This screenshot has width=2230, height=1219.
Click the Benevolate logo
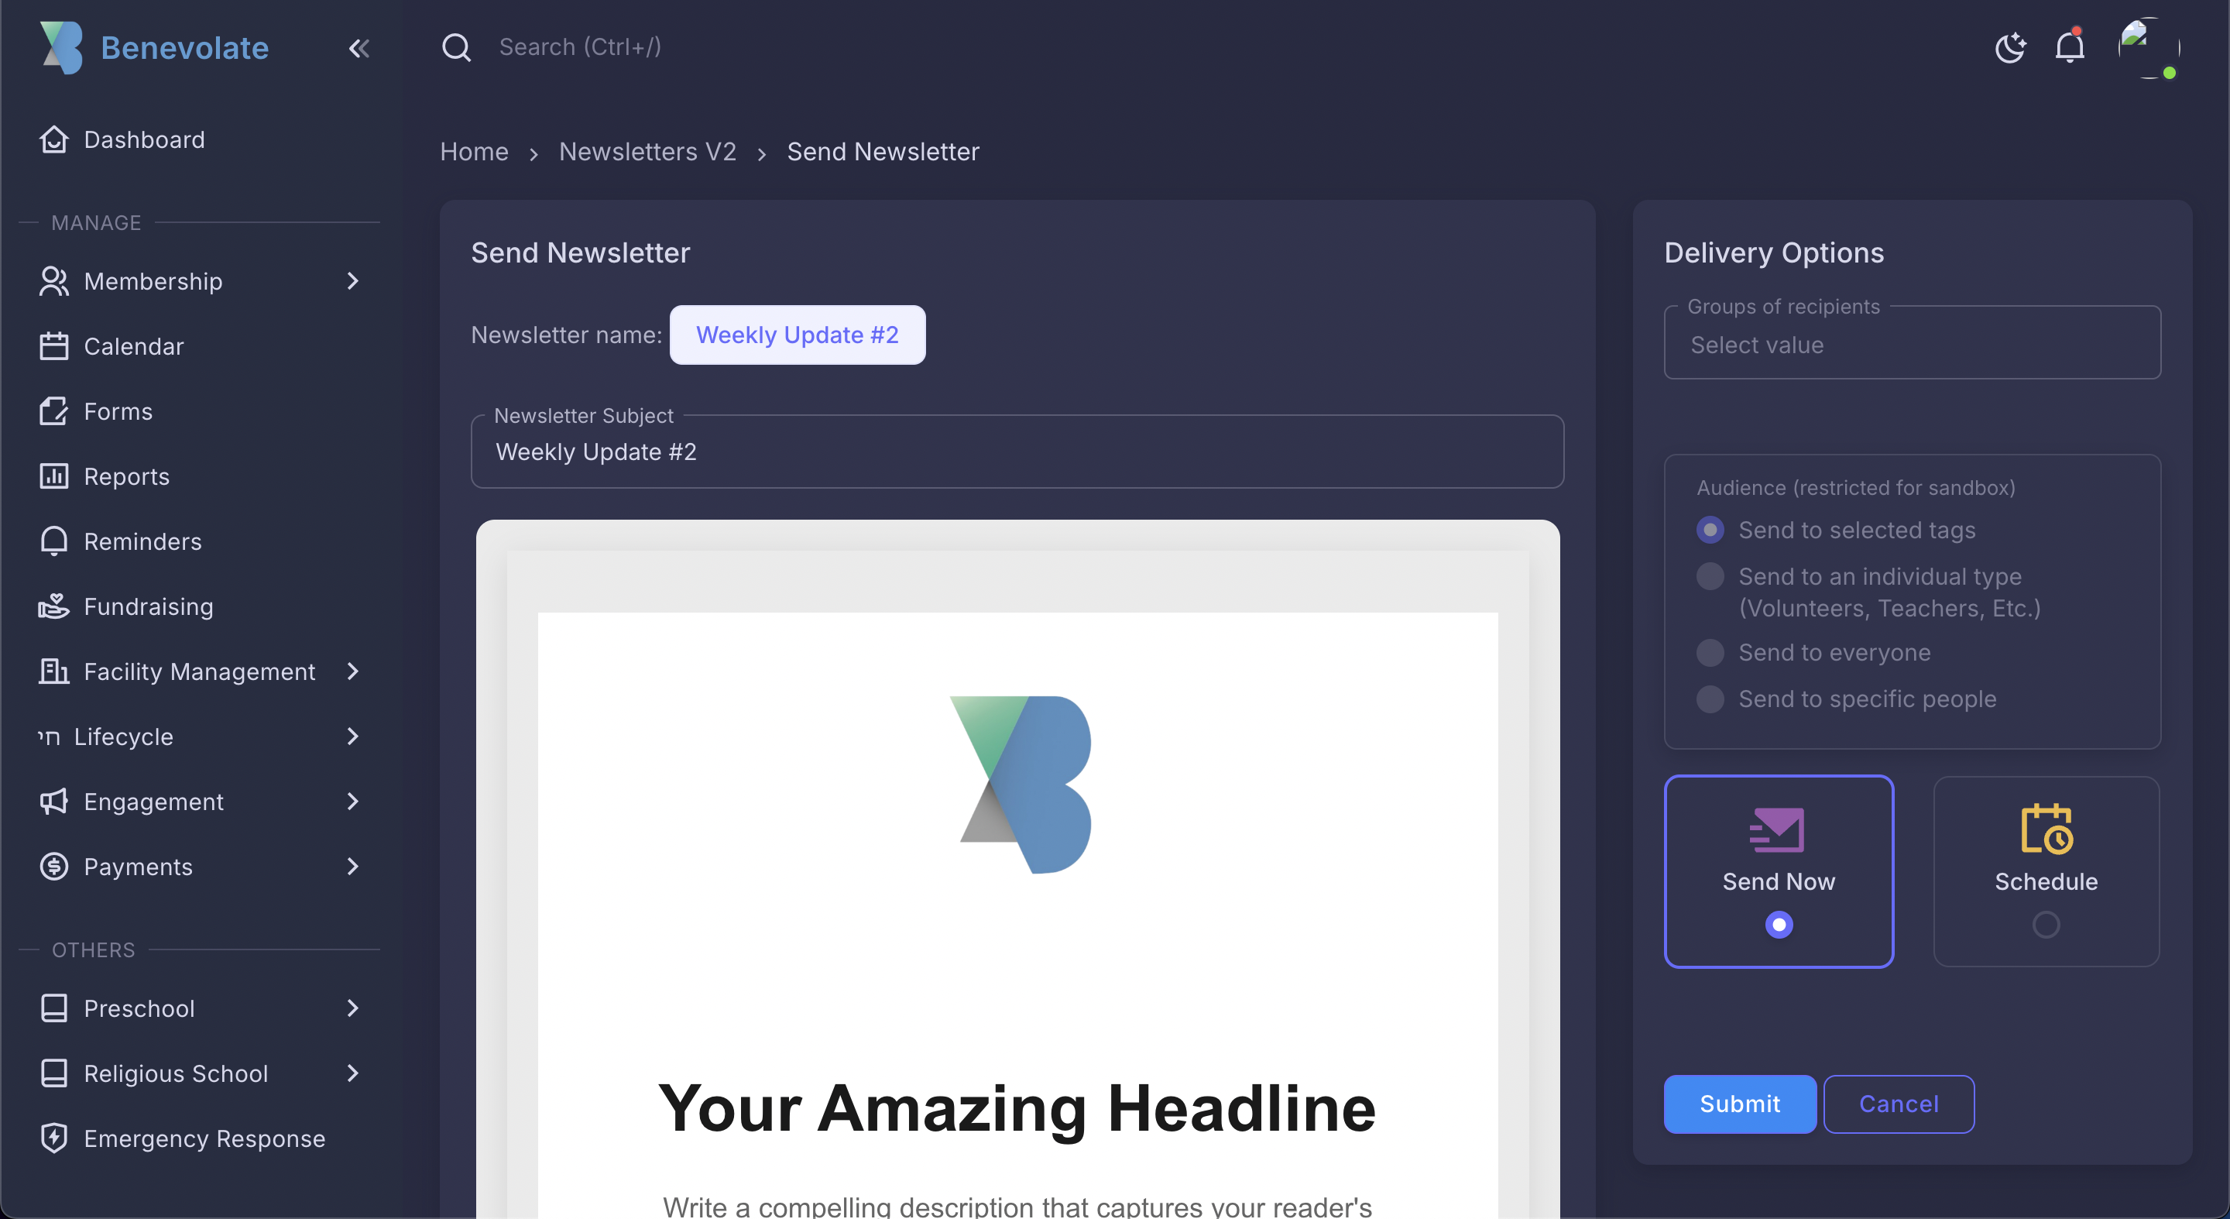pyautogui.click(x=61, y=47)
